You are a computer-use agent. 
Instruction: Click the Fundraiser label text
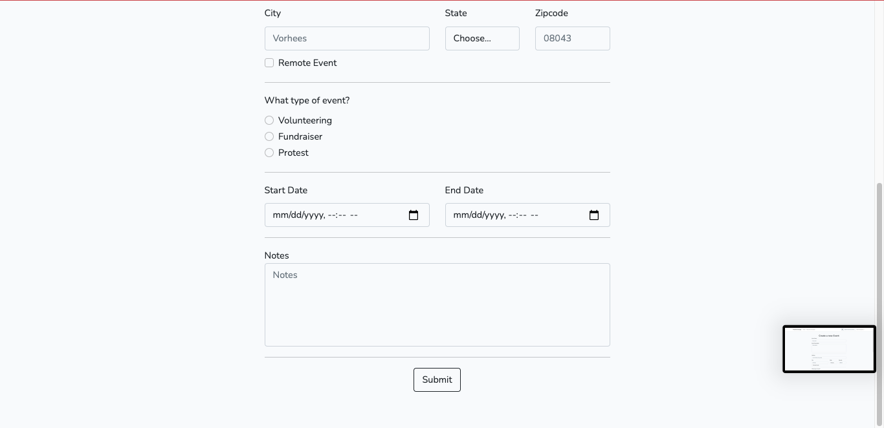(x=300, y=136)
